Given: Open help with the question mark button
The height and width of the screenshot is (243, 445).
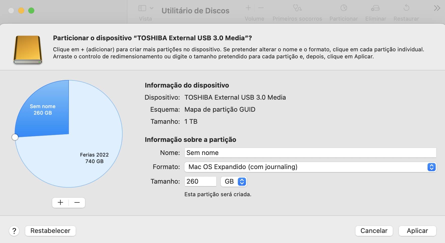Looking at the screenshot, I should click(x=14, y=231).
